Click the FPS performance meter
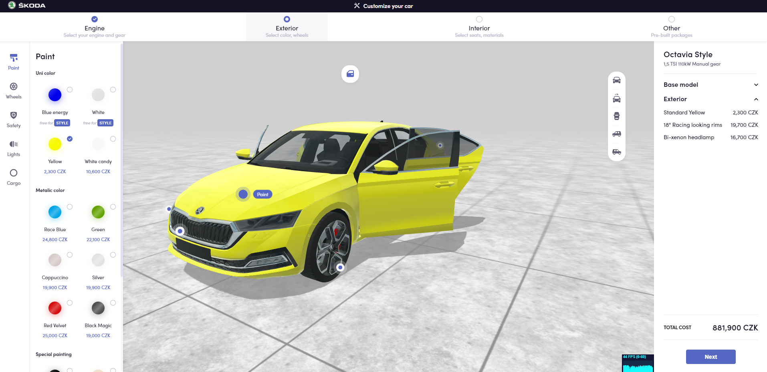 click(638, 363)
